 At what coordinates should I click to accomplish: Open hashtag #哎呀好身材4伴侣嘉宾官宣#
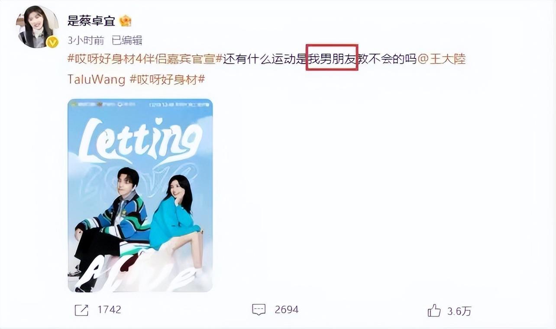(x=145, y=59)
